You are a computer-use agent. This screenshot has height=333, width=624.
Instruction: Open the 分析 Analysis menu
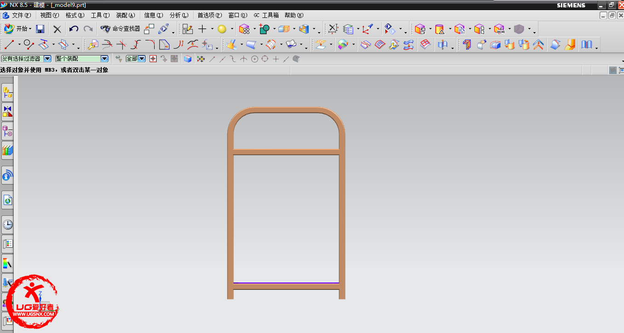(179, 15)
